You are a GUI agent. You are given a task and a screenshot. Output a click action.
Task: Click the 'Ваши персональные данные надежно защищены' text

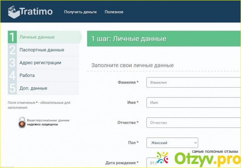coord(48,122)
